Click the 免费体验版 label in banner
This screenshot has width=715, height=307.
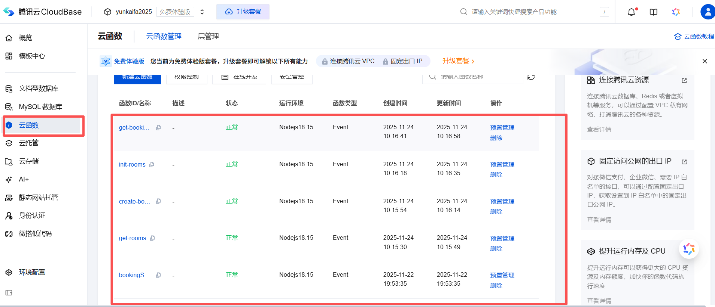pos(129,61)
